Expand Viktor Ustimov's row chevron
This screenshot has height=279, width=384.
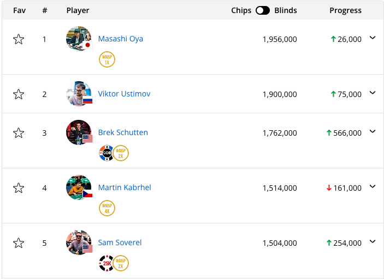373,93
